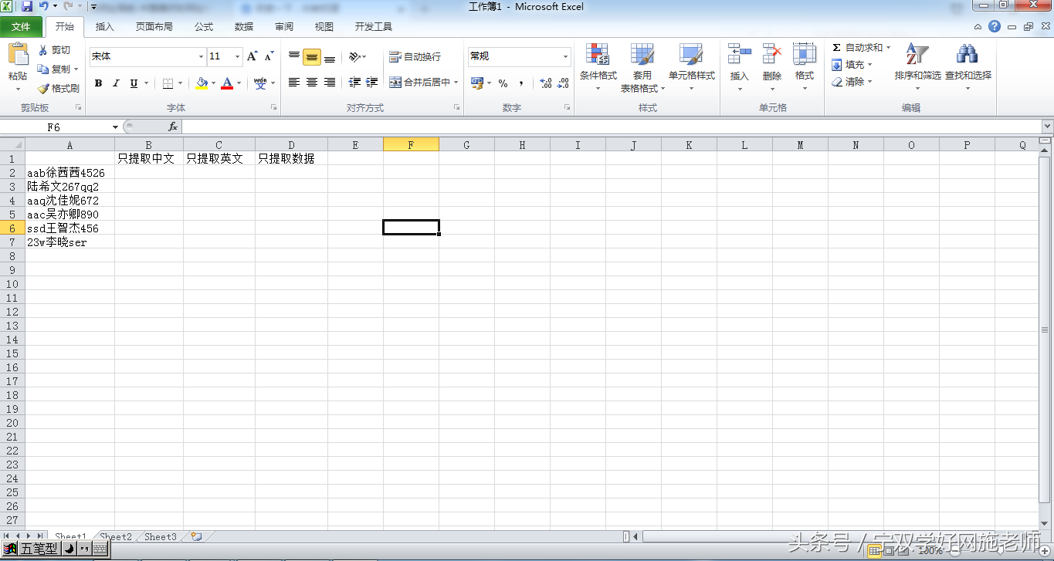This screenshot has width=1054, height=561.
Task: Click the increase decimal icon
Action: coord(545,83)
